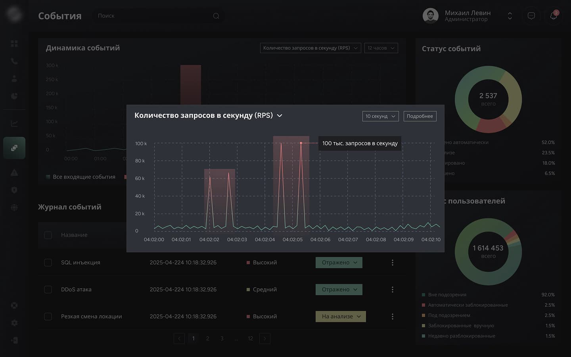Viewport: 571px width, 357px height.
Task: Tick the SQL инъекция row checkbox
Action: click(48, 263)
